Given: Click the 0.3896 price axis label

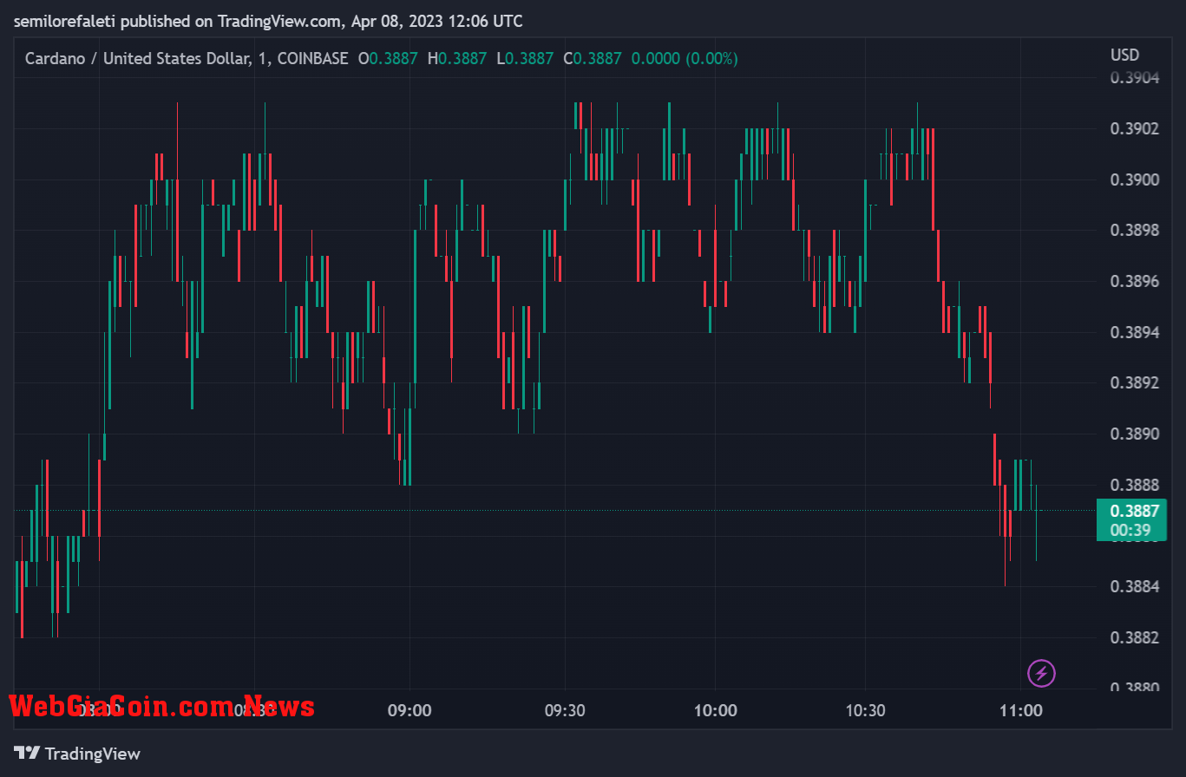Looking at the screenshot, I should tap(1135, 282).
